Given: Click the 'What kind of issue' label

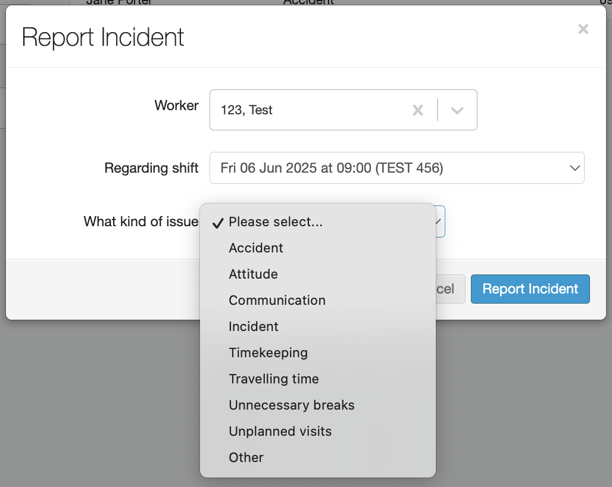Looking at the screenshot, I should (x=140, y=222).
